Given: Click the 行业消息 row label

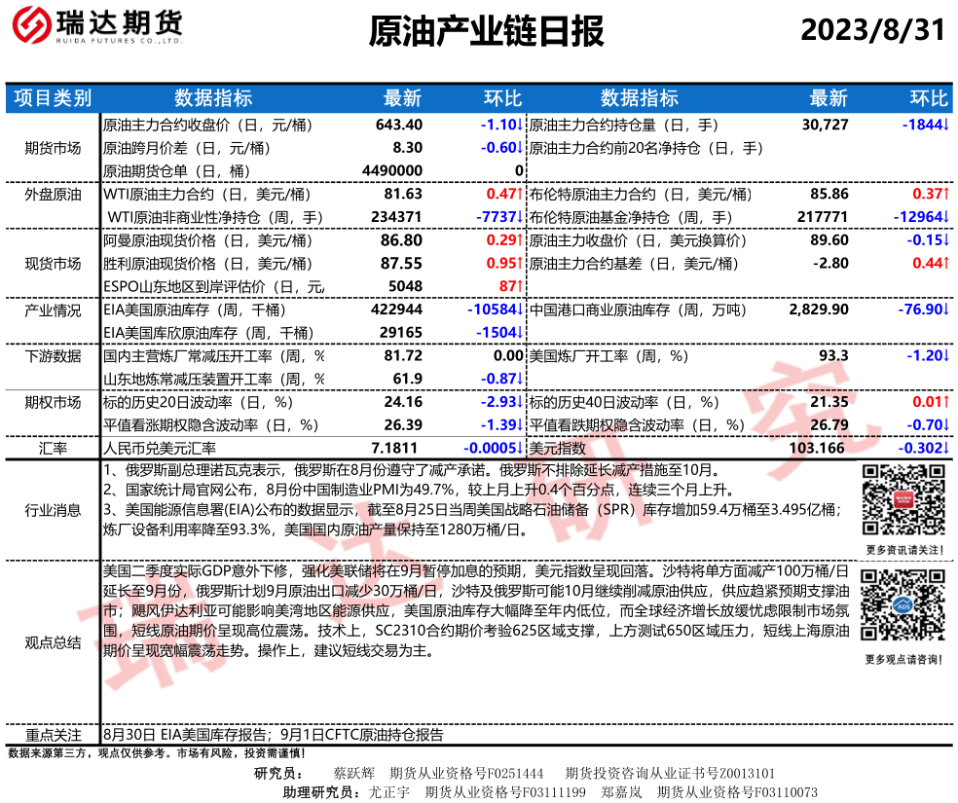Looking at the screenshot, I should coord(53,510).
